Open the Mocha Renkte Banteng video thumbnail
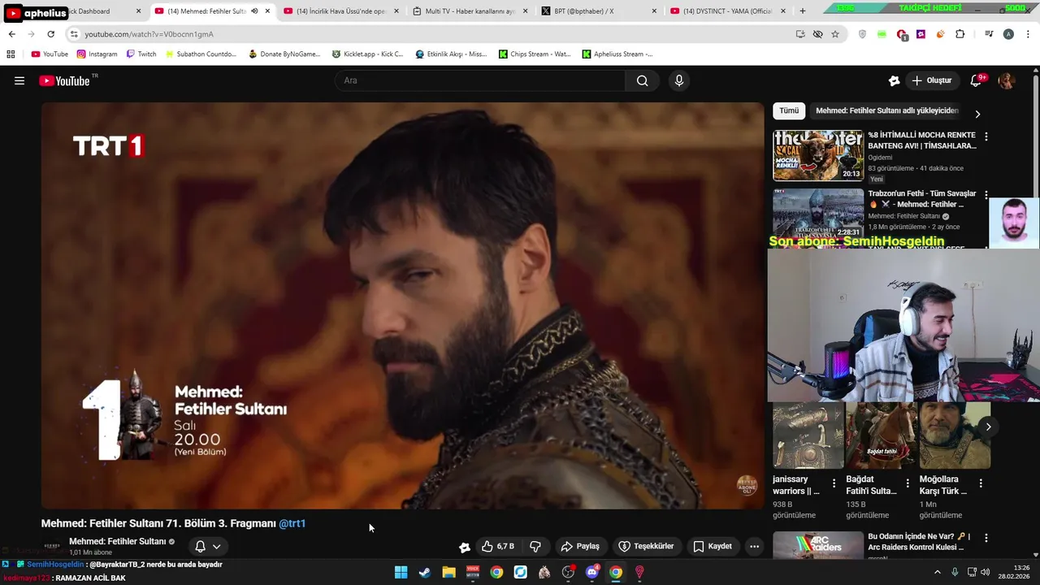The height and width of the screenshot is (585, 1040). coord(818,155)
